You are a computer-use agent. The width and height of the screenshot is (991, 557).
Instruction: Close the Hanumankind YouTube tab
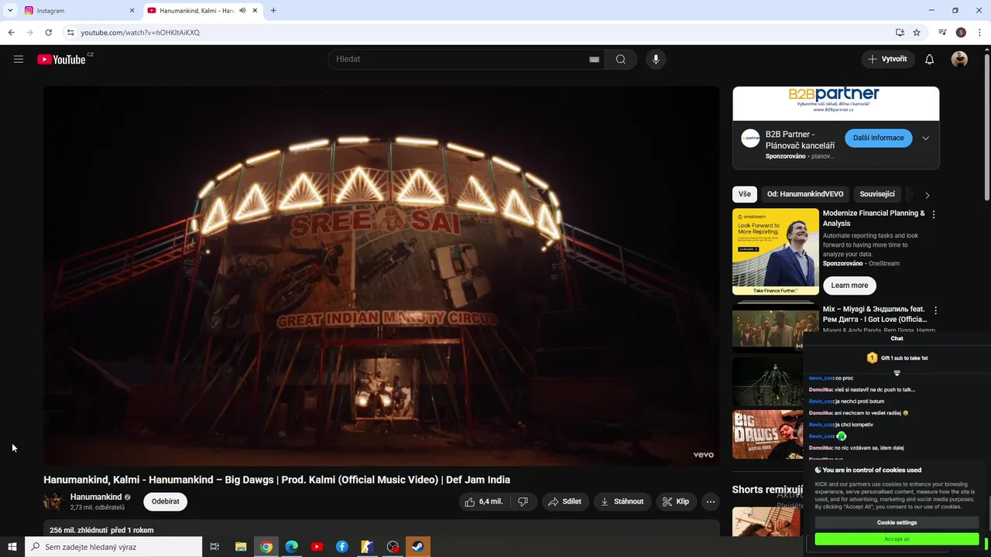point(255,11)
